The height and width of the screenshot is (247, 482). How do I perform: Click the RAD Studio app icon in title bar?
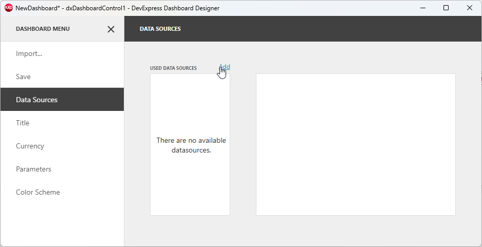[x=9, y=8]
